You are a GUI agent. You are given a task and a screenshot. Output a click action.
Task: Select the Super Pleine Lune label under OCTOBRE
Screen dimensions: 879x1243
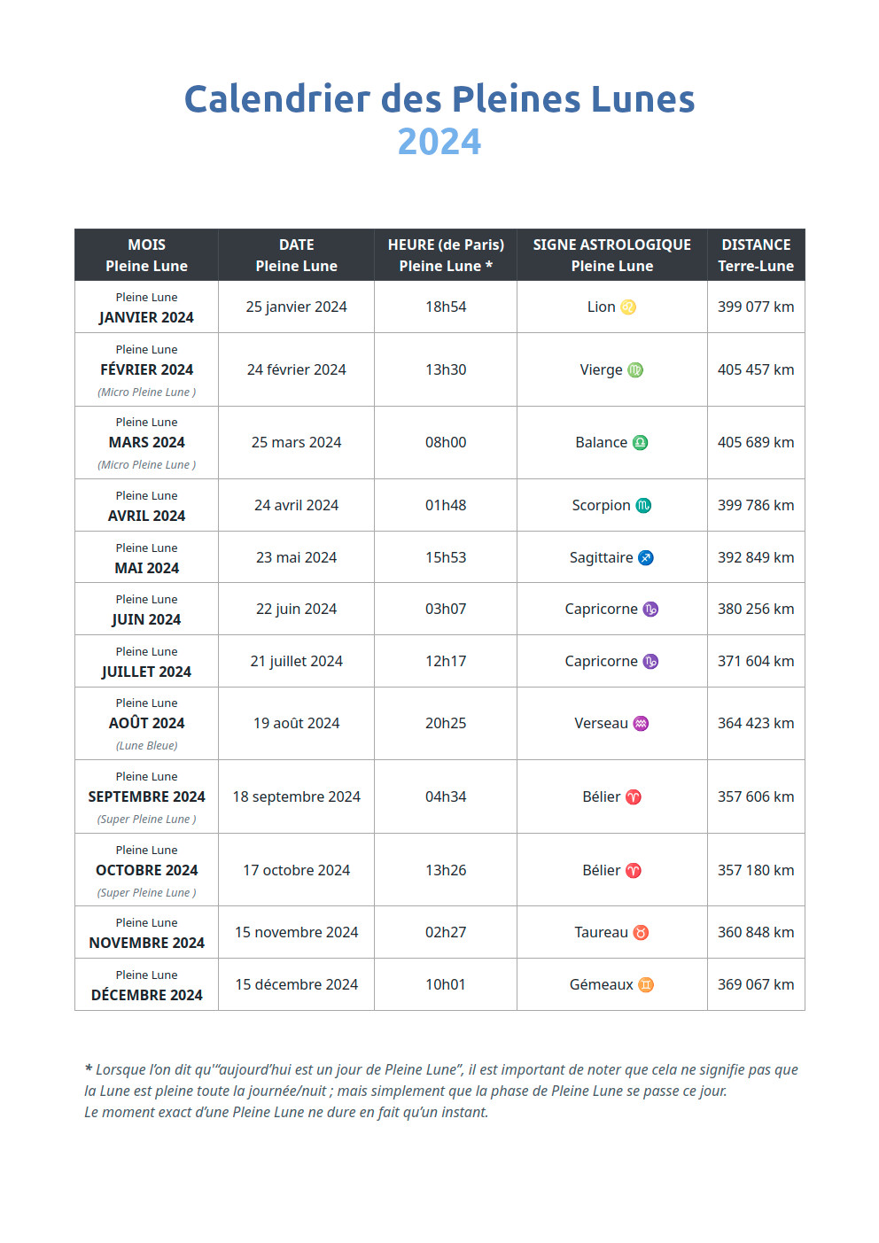[x=146, y=893]
